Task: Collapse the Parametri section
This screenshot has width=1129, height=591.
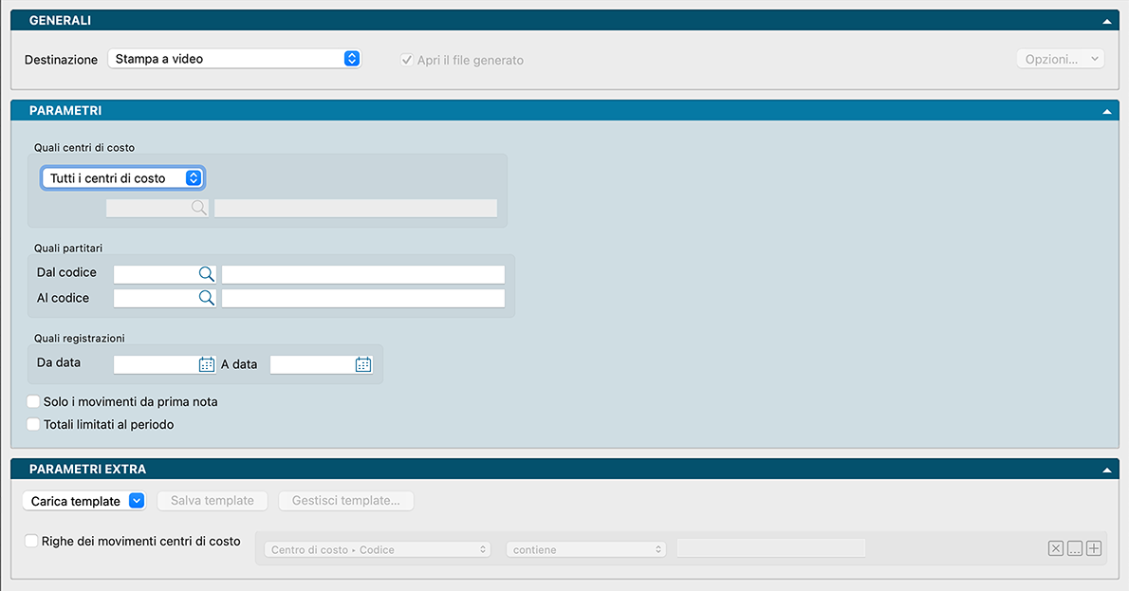Action: pos(1106,111)
